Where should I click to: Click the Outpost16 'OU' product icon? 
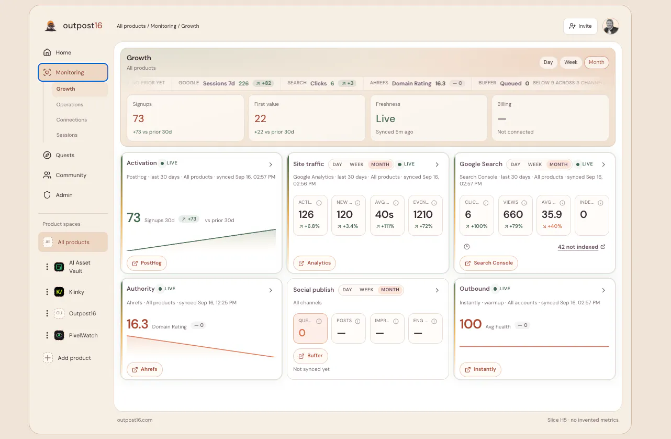(x=59, y=313)
